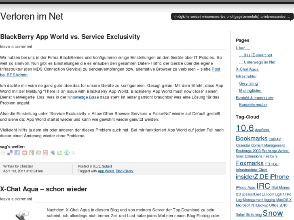The height and width of the screenshot is (220, 294).
Task: Select the 'Log-Management' tag
Action: [250, 200]
